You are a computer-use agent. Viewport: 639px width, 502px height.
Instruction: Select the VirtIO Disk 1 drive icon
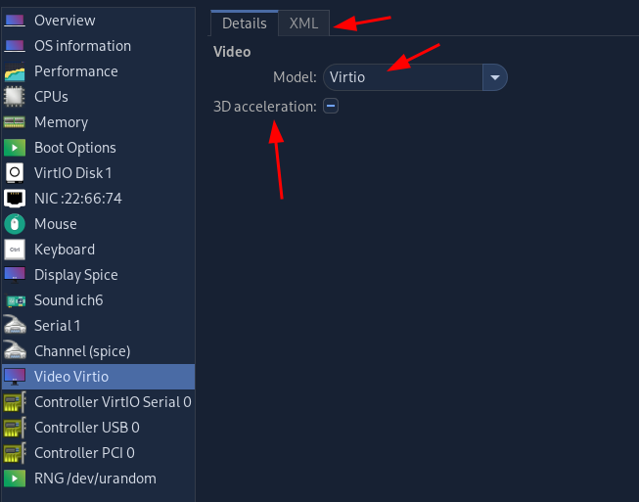point(15,173)
